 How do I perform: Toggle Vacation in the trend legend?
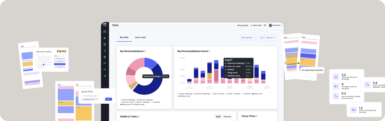246,94
